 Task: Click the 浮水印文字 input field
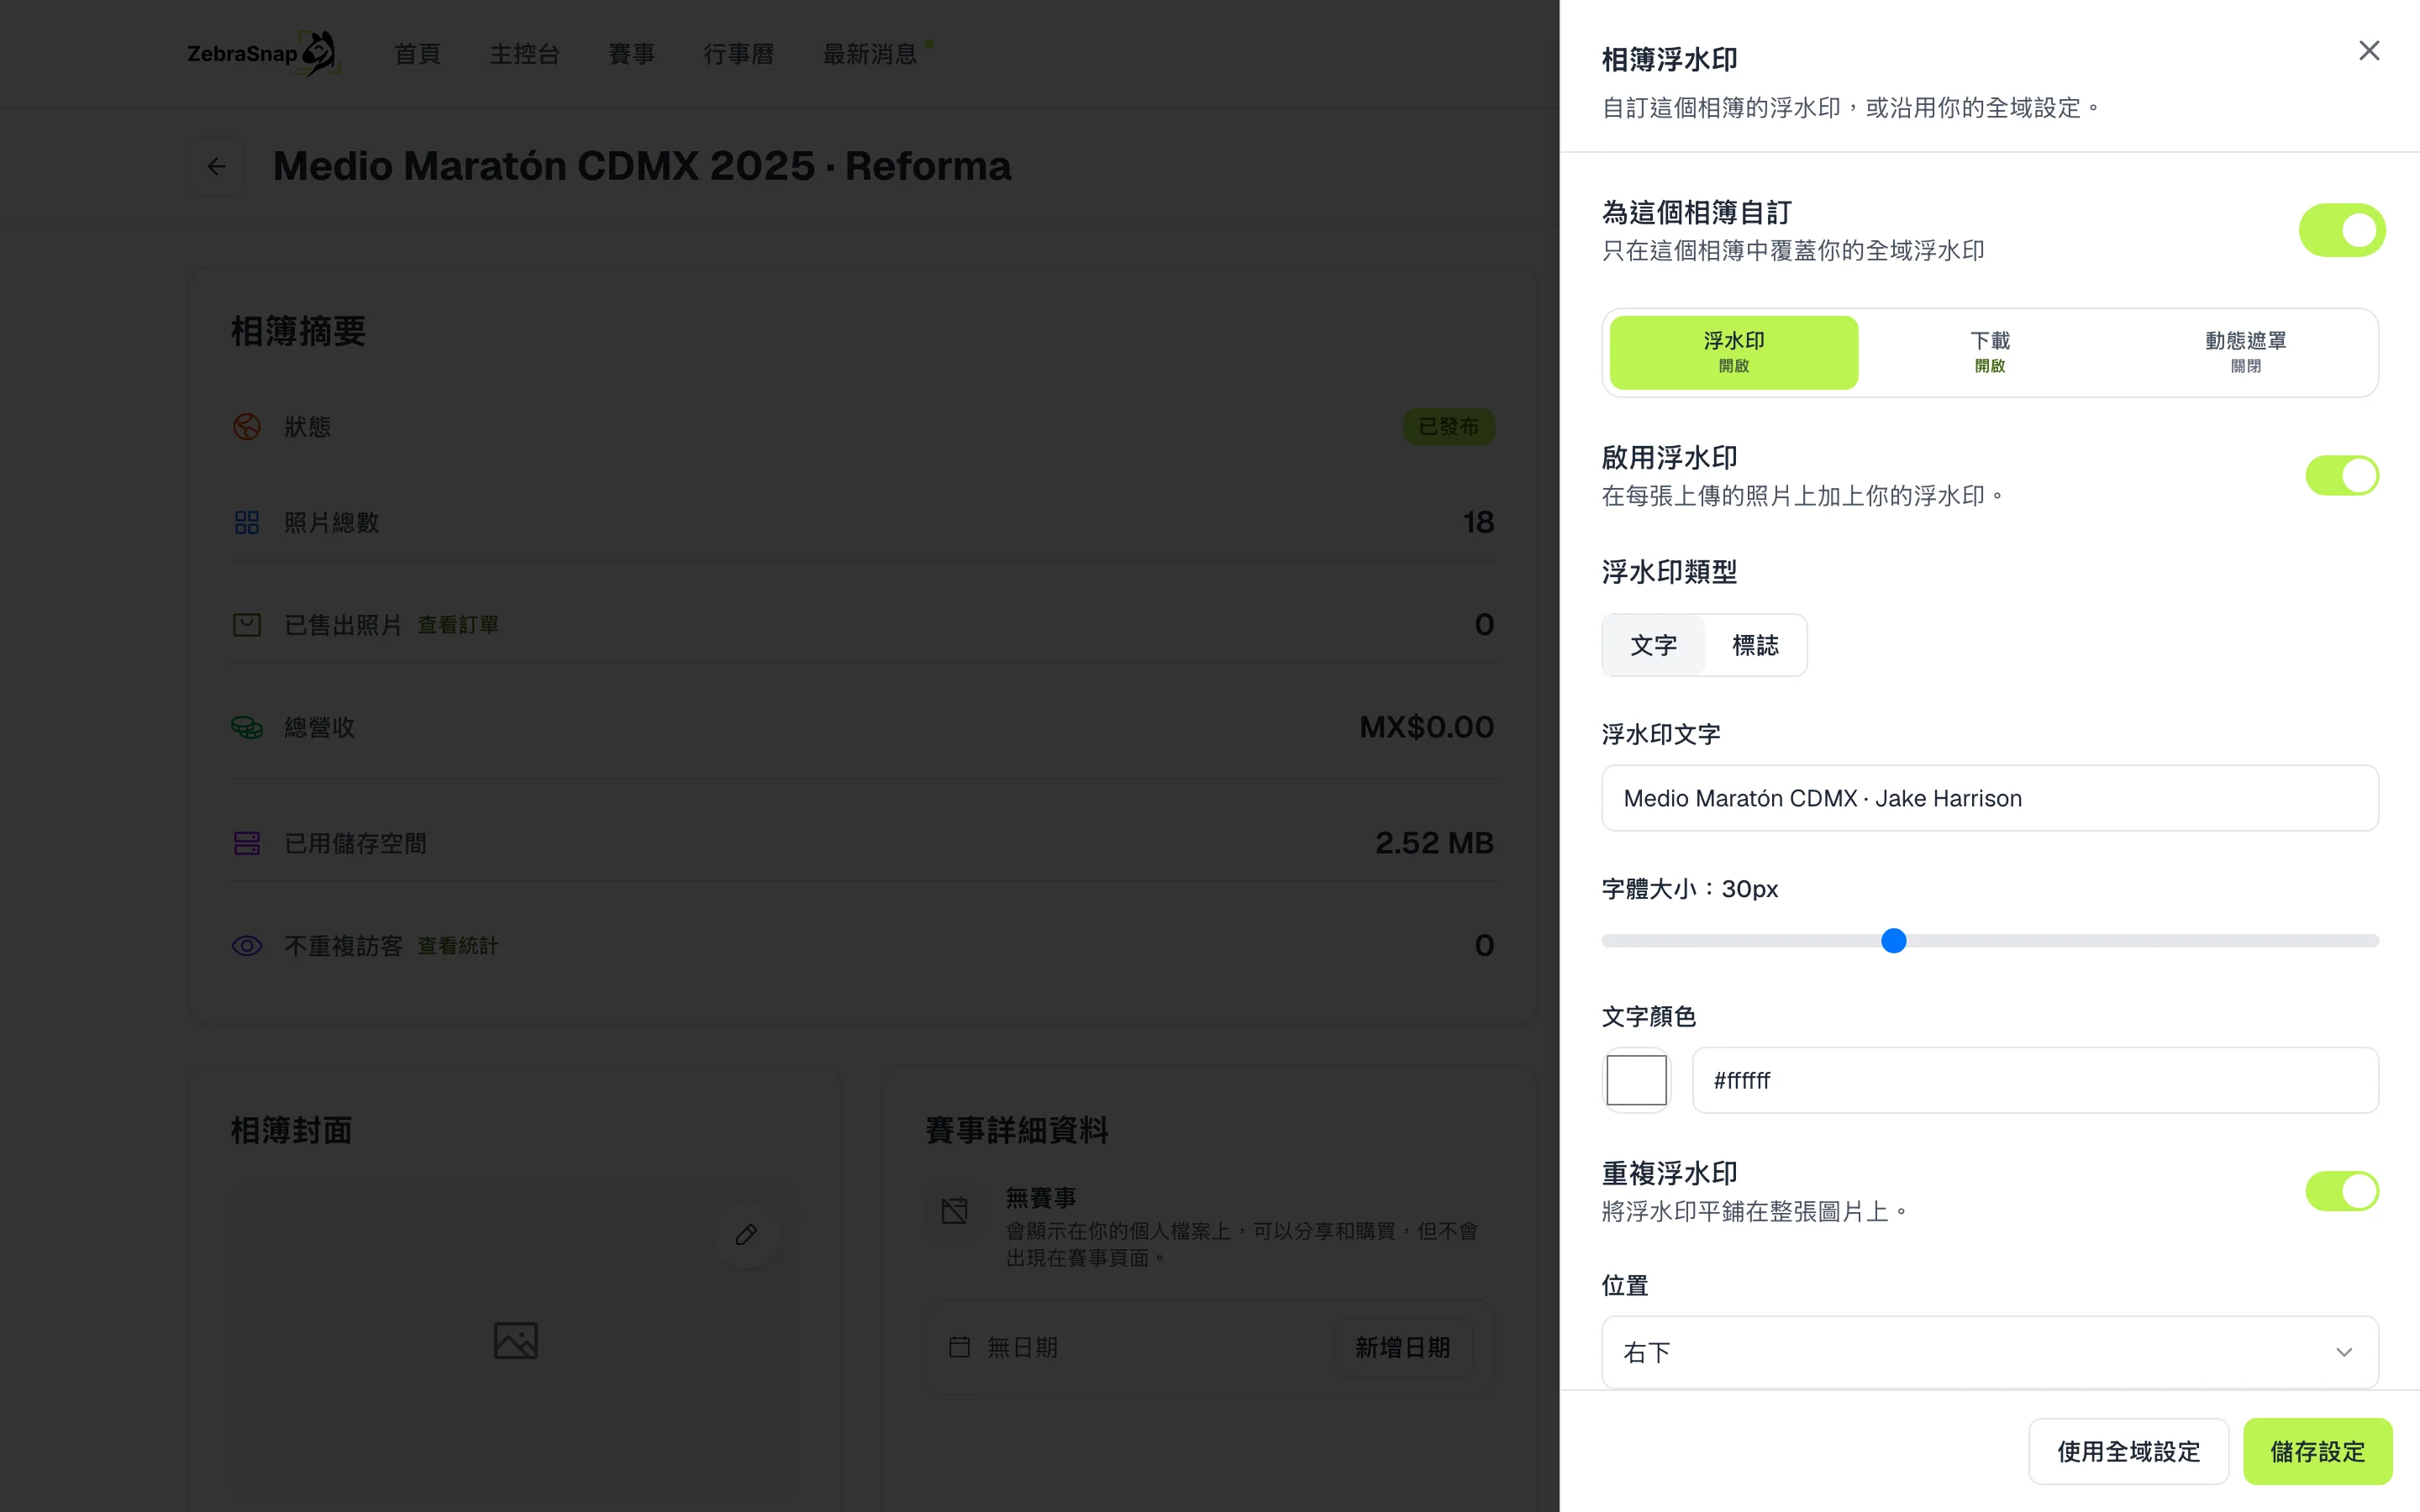[1989, 798]
